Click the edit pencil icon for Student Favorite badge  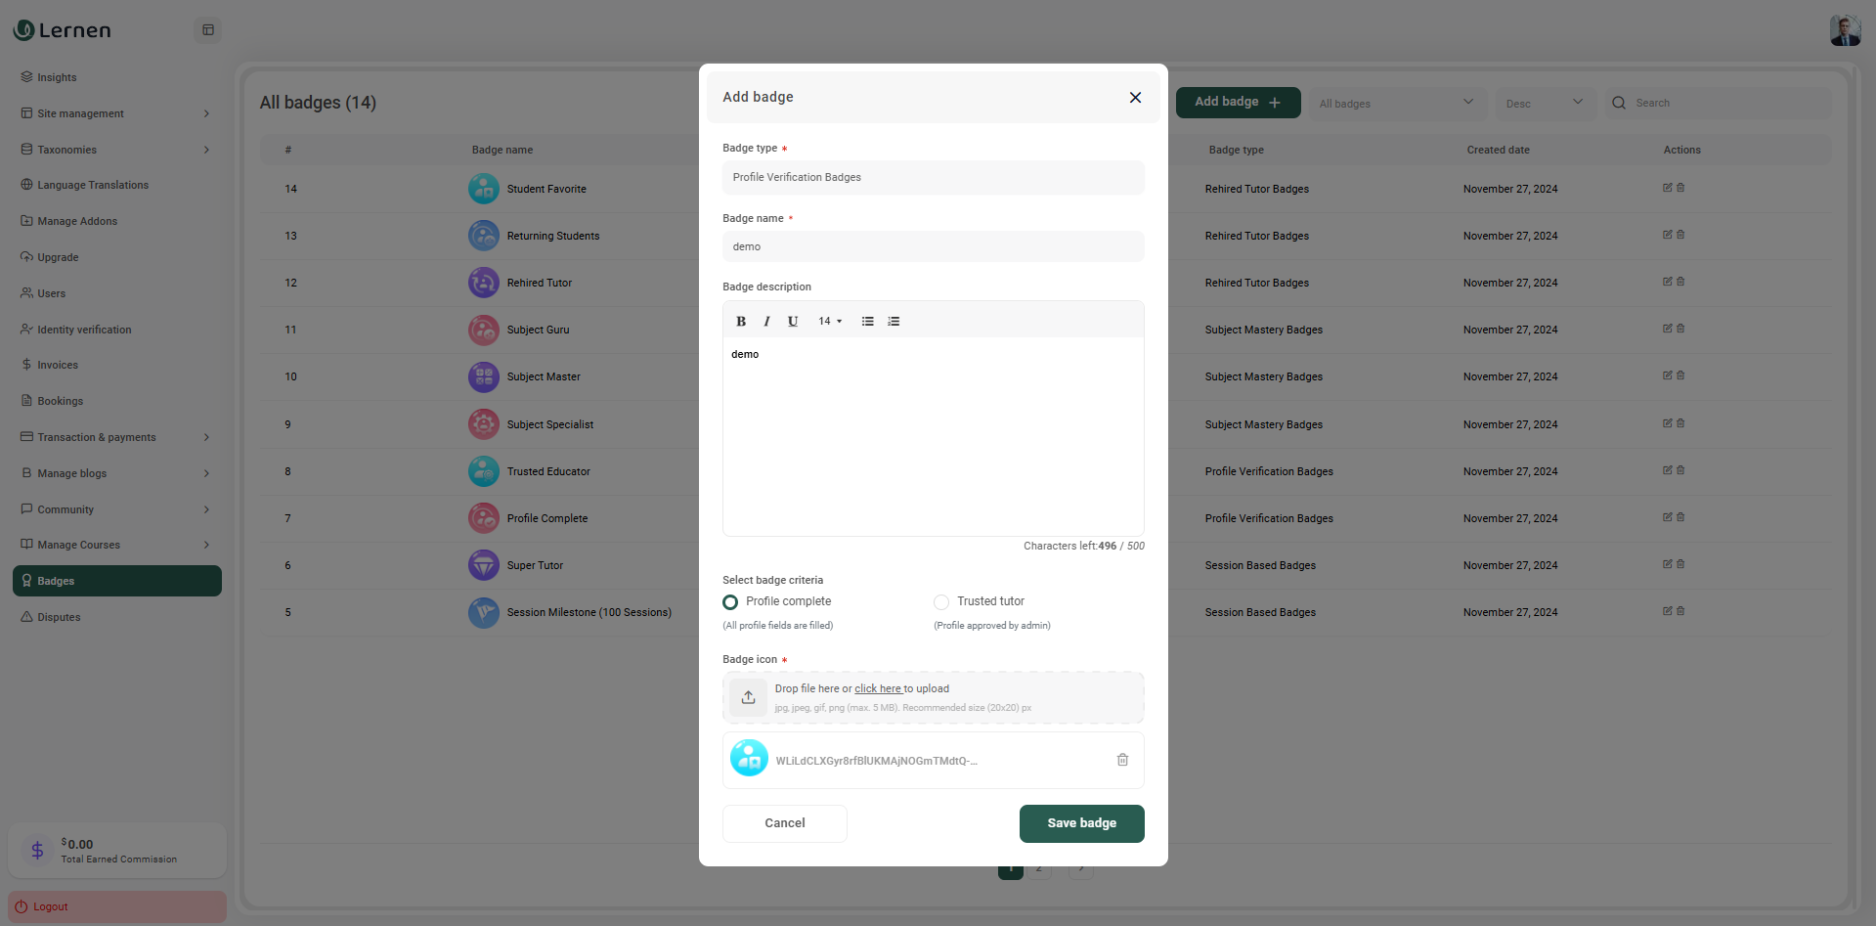pyautogui.click(x=1667, y=187)
